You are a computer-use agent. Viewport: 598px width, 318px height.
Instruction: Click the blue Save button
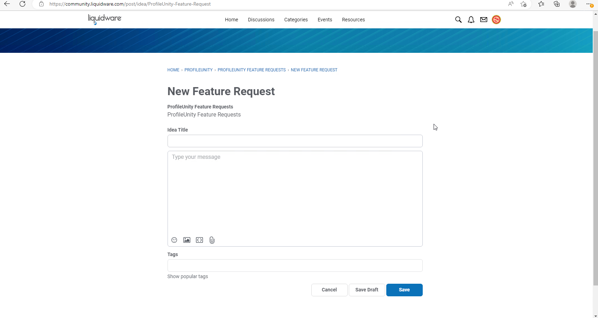click(404, 290)
